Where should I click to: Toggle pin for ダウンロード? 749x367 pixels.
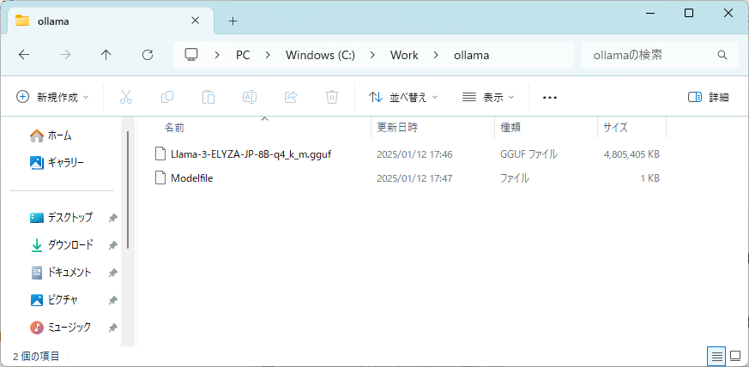pyautogui.click(x=112, y=245)
